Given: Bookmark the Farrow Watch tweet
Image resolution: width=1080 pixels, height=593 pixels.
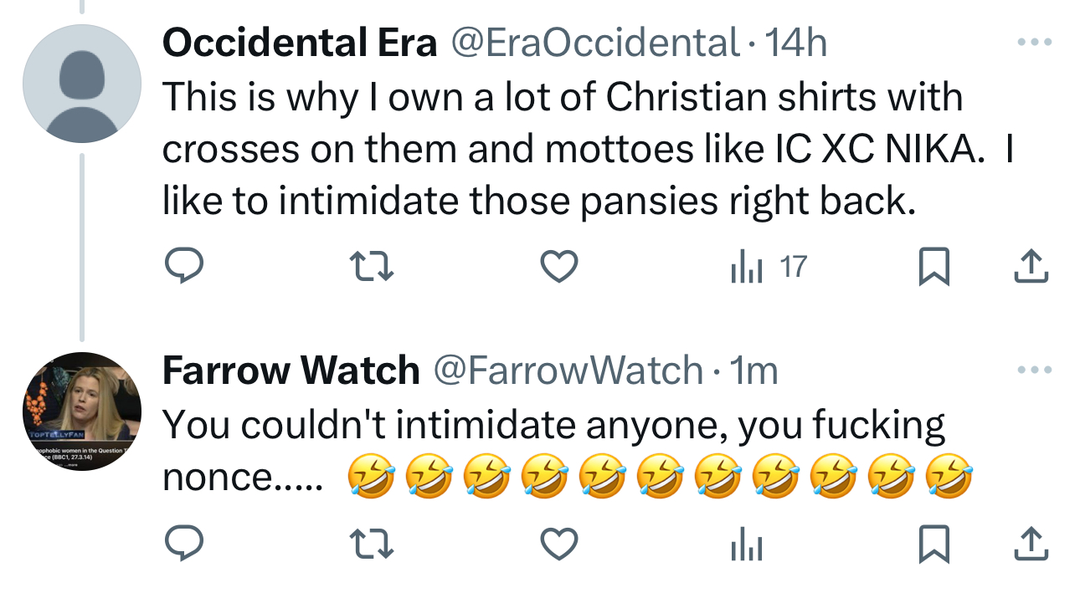Looking at the screenshot, I should coord(933,545).
